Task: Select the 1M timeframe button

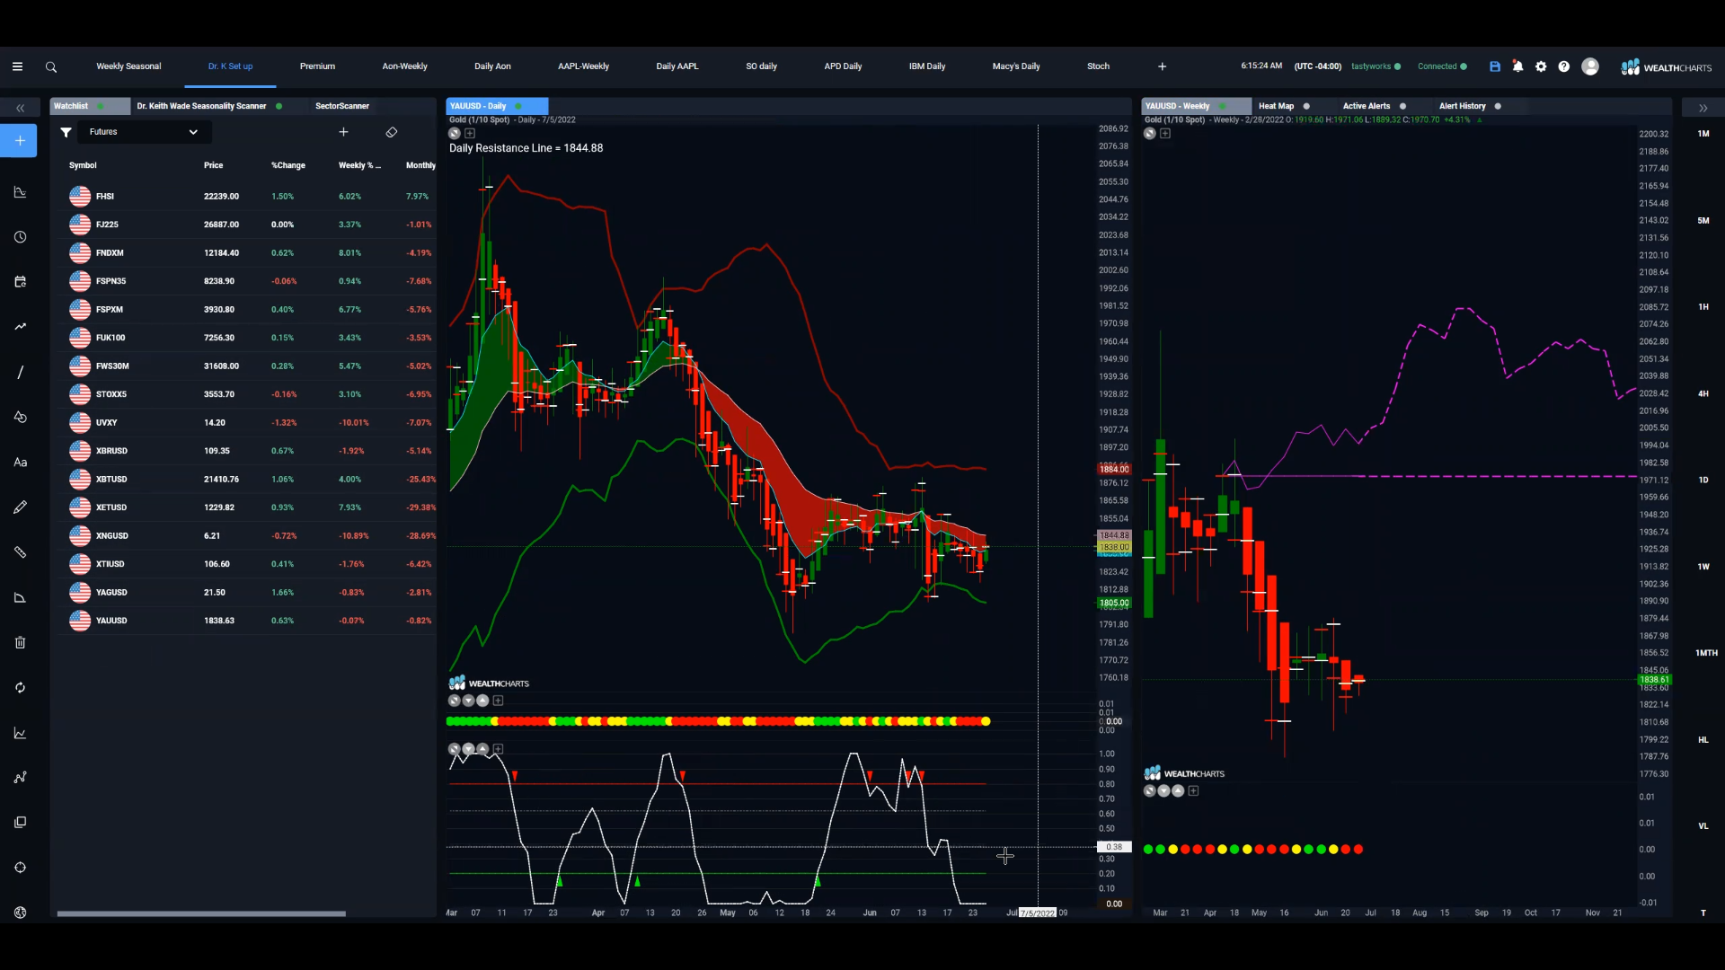Action: coord(1703,134)
